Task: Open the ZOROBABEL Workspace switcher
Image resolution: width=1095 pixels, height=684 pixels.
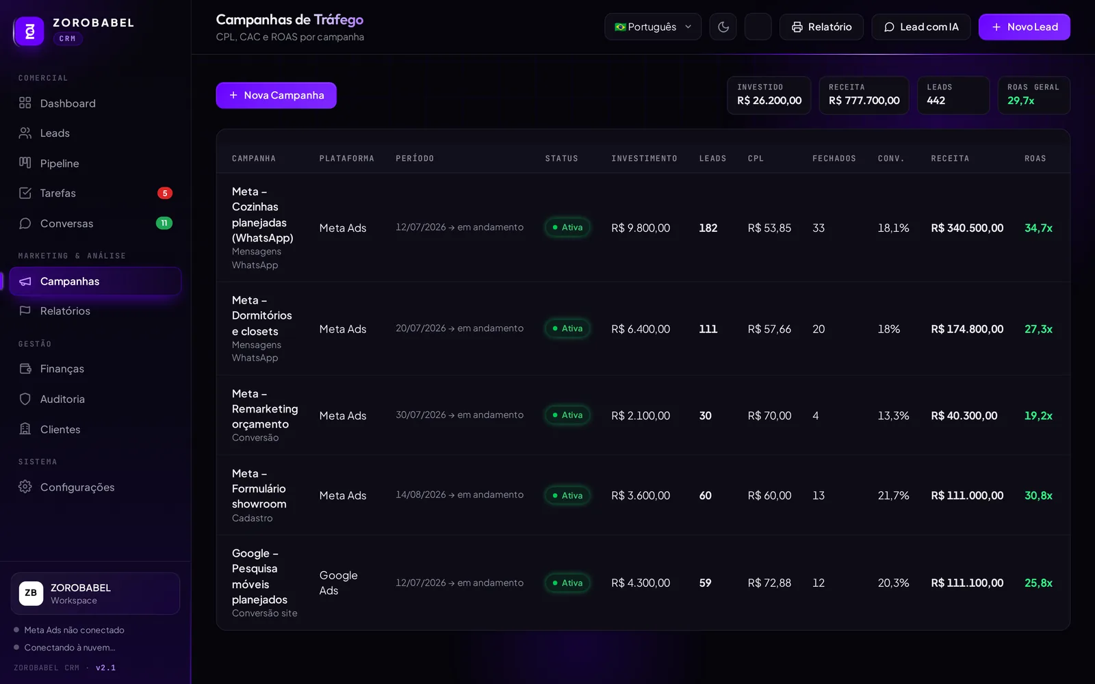Action: coord(95,593)
